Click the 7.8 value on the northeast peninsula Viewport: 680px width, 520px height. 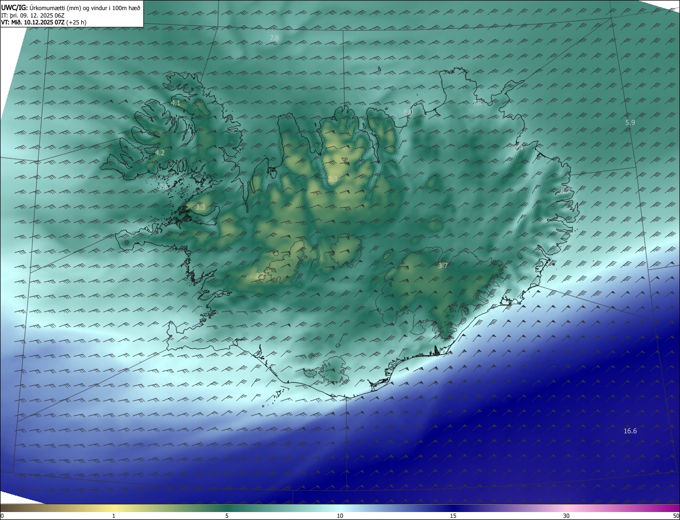477,103
